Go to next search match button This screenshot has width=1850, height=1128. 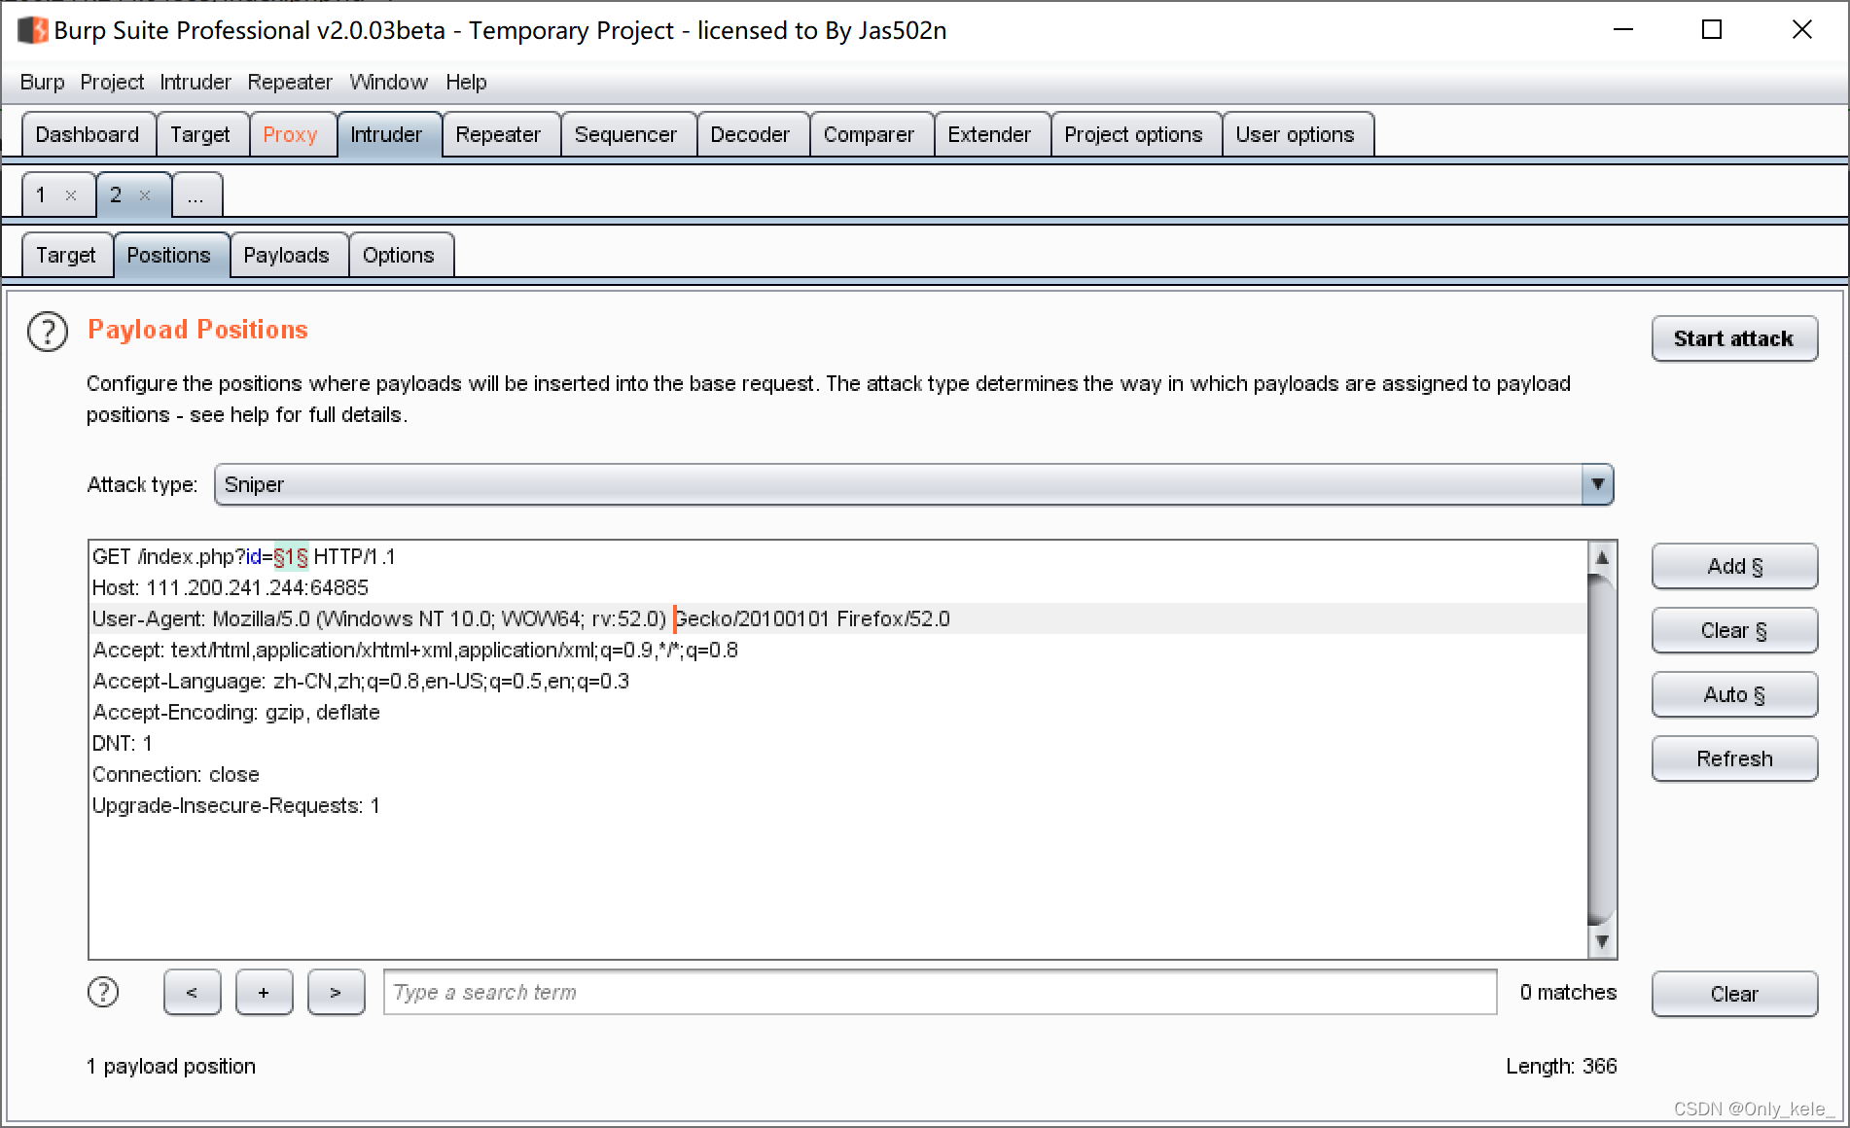coord(336,992)
